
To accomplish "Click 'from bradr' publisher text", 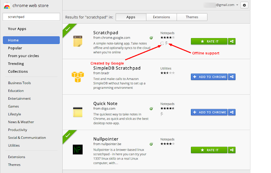I will click(101, 73).
